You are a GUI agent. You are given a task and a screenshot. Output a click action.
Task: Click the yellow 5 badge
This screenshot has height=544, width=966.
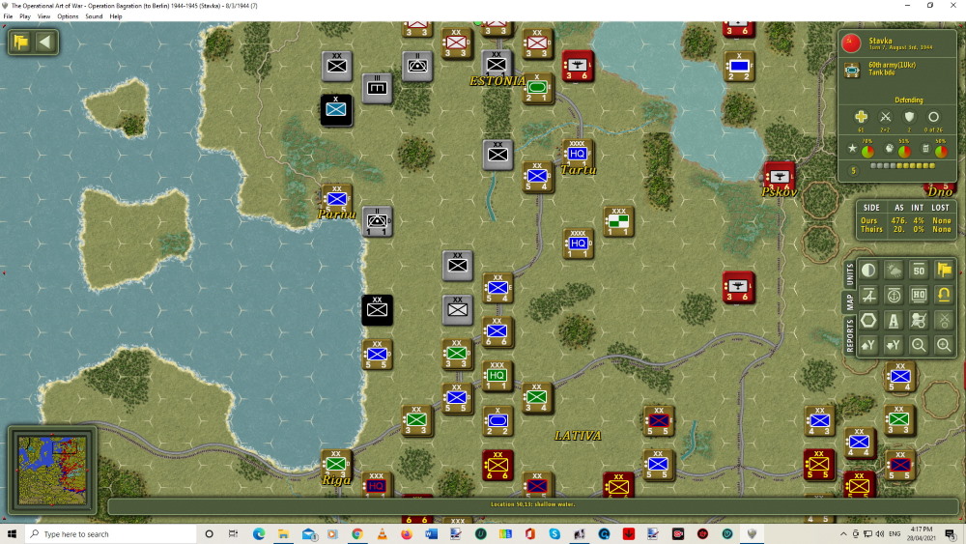pos(853,171)
